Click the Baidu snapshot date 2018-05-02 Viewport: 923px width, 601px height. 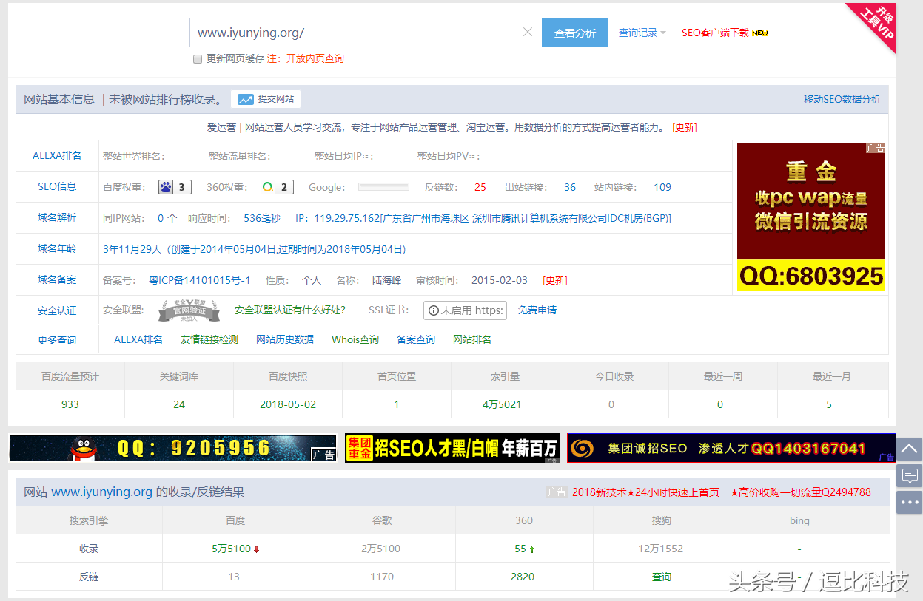(x=288, y=404)
